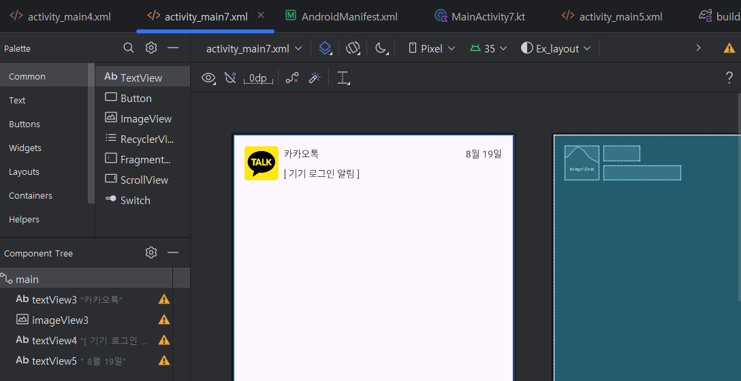This screenshot has height=381, width=741.
Task: Toggle autoconnect magnet icon
Action: (230, 78)
